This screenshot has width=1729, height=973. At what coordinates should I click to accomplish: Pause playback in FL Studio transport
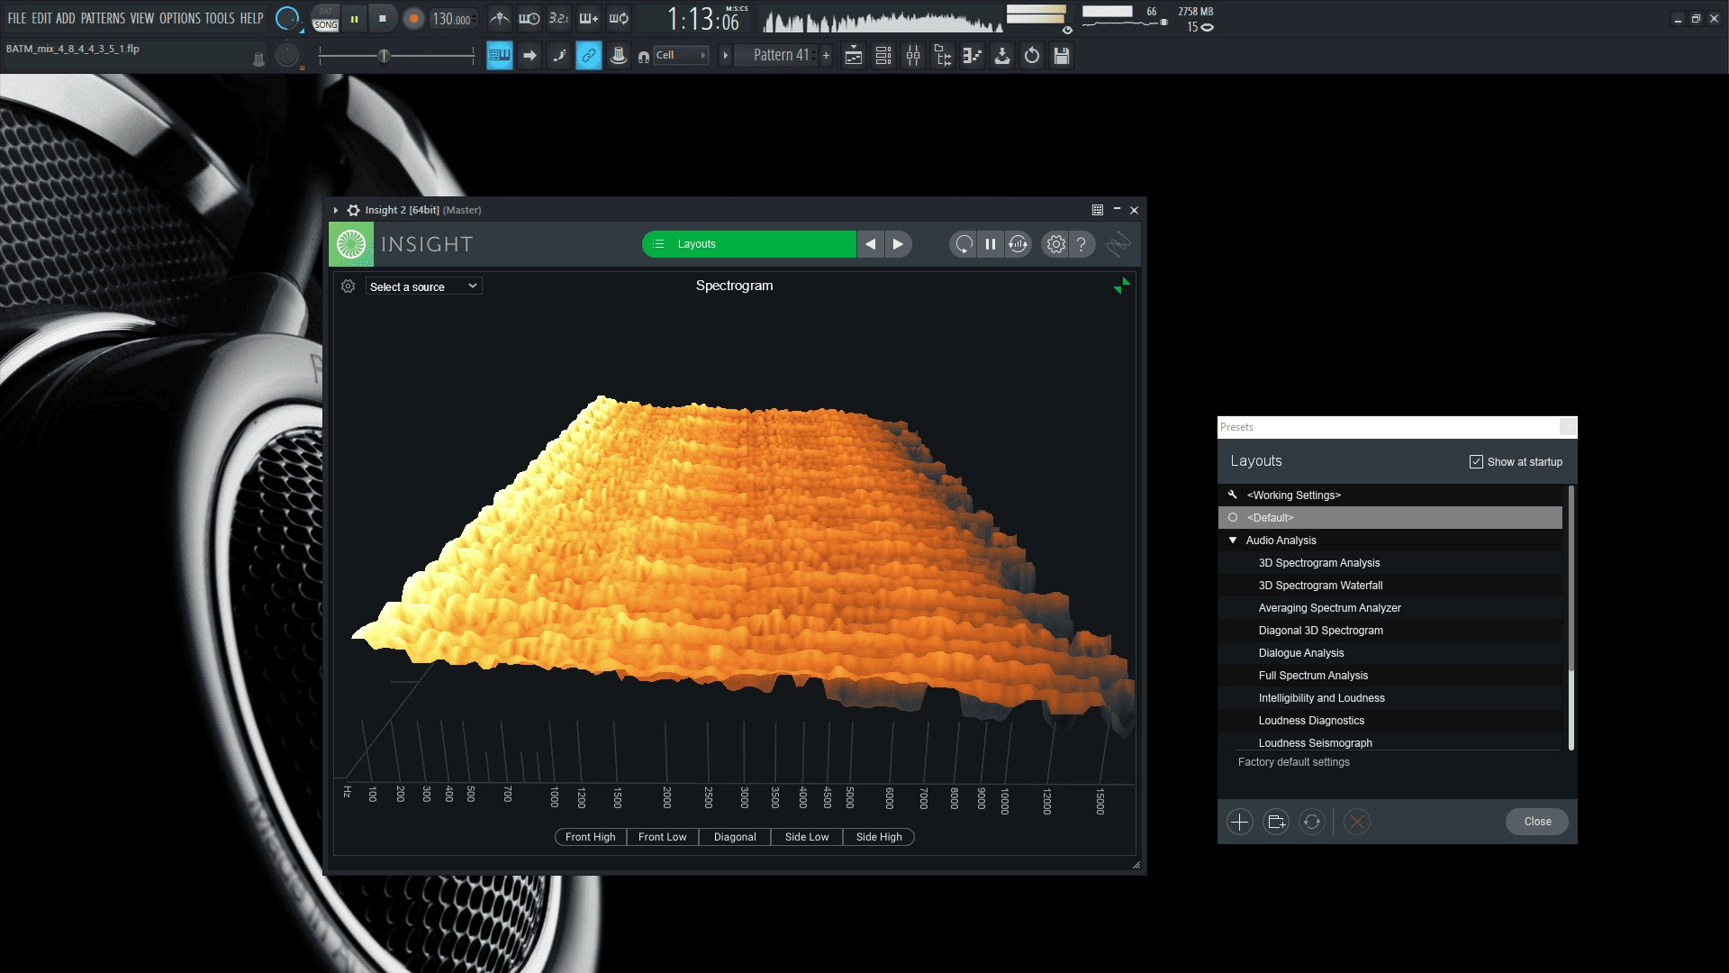coord(355,19)
